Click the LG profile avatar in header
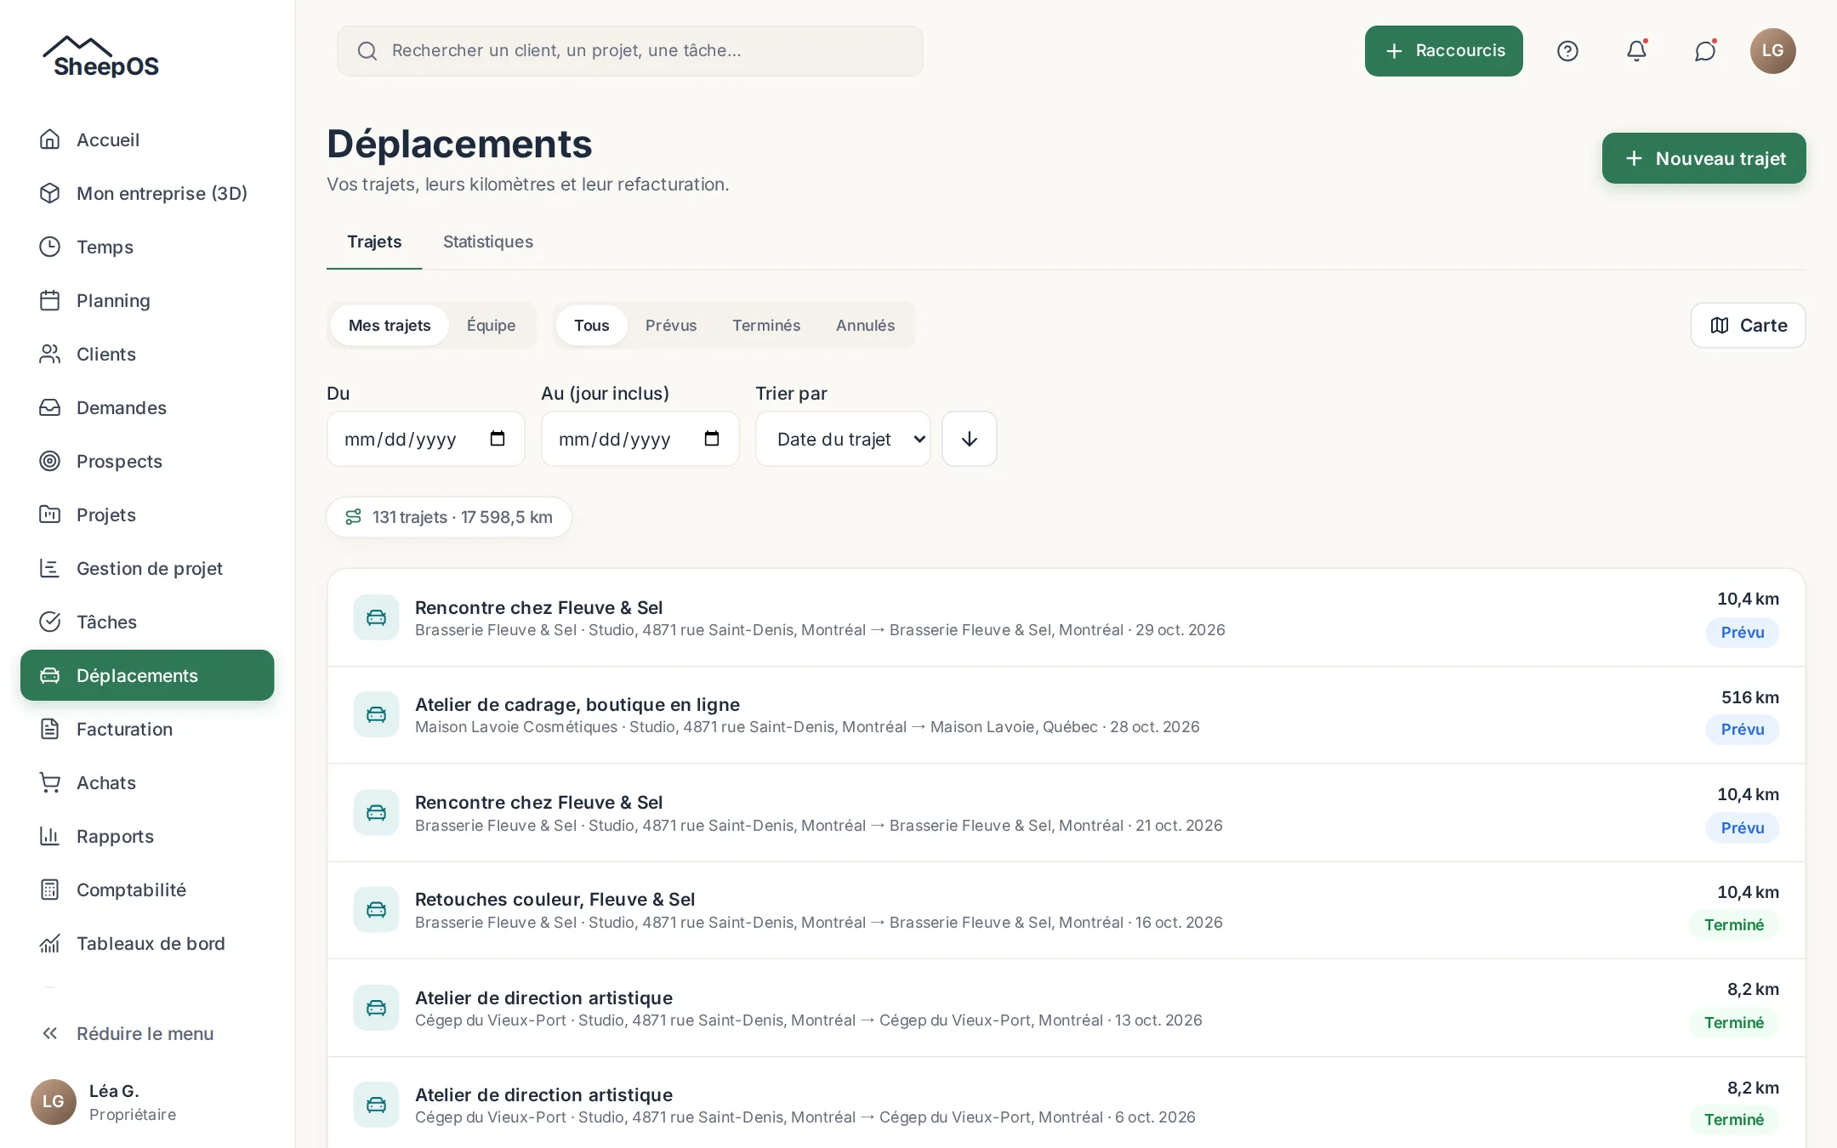 coord(1773,51)
